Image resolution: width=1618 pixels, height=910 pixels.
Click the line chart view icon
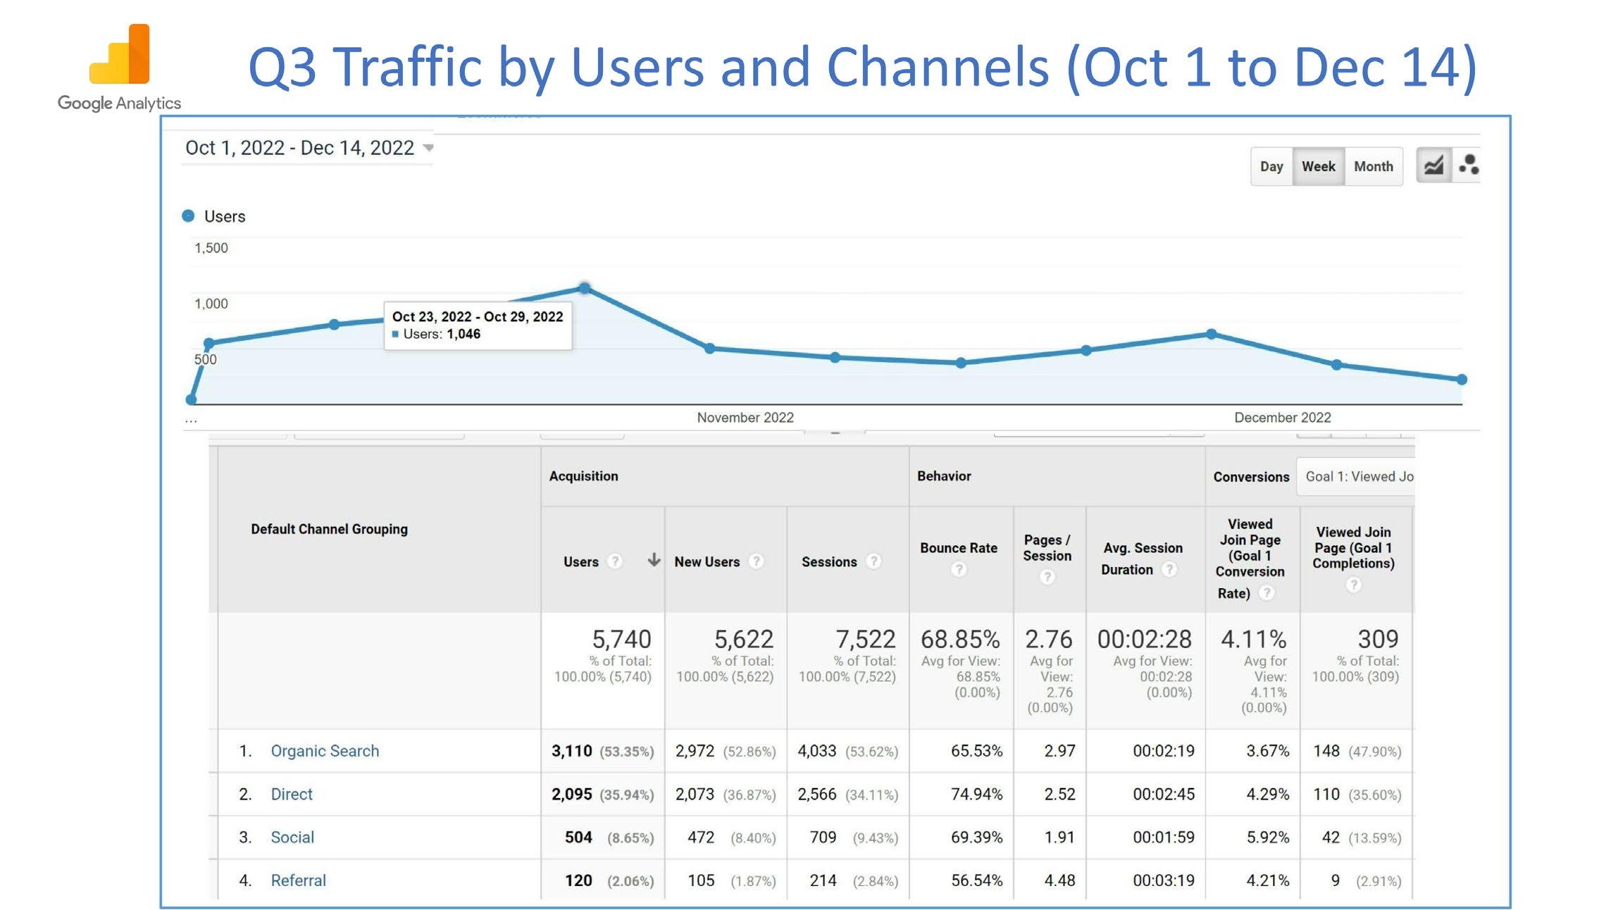pyautogui.click(x=1433, y=166)
